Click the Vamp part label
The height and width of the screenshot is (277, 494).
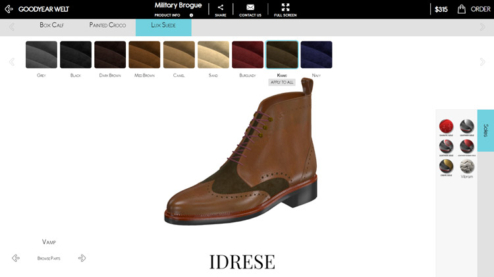tap(49, 241)
